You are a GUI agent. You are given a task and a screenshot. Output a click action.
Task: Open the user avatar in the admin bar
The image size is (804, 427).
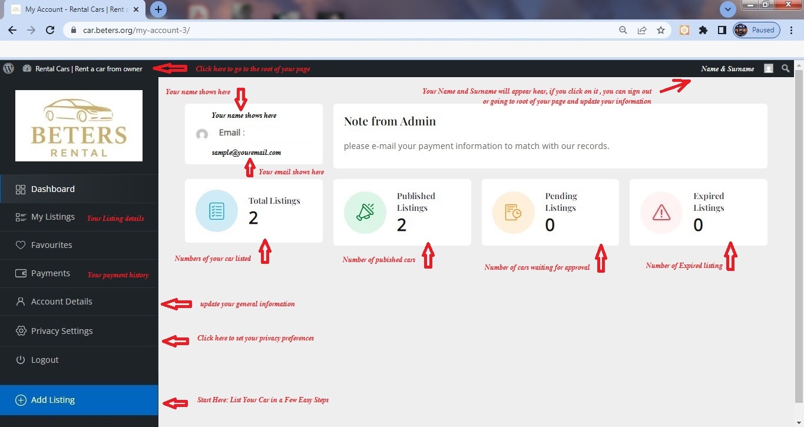tap(768, 68)
